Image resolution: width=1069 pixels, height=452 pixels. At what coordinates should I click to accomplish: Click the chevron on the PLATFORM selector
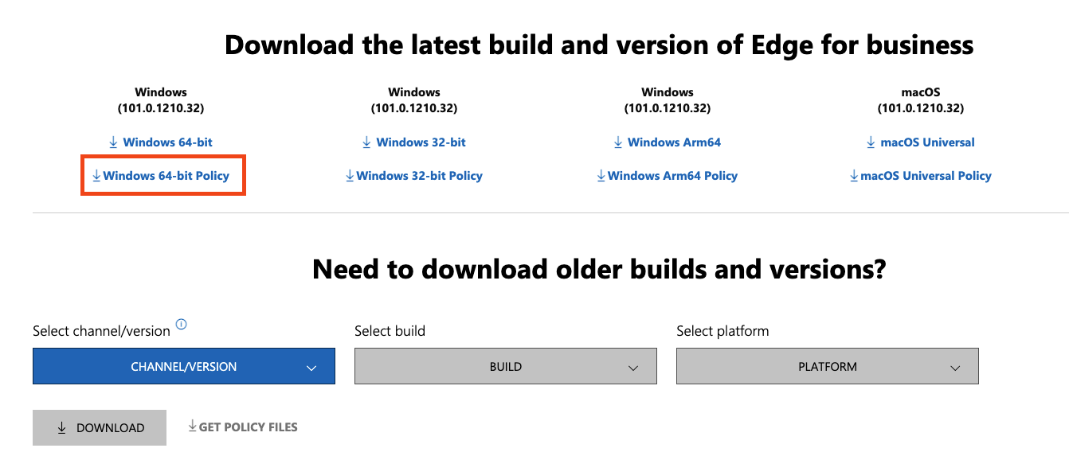[955, 368]
